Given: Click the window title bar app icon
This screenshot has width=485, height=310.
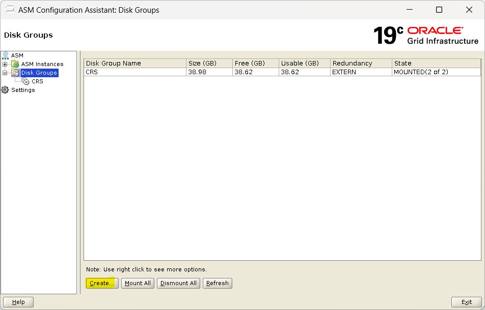Looking at the screenshot, I should click(10, 10).
